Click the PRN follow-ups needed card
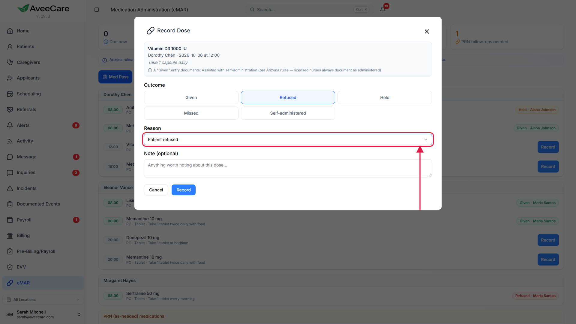This screenshot has width=576, height=324. point(507,37)
